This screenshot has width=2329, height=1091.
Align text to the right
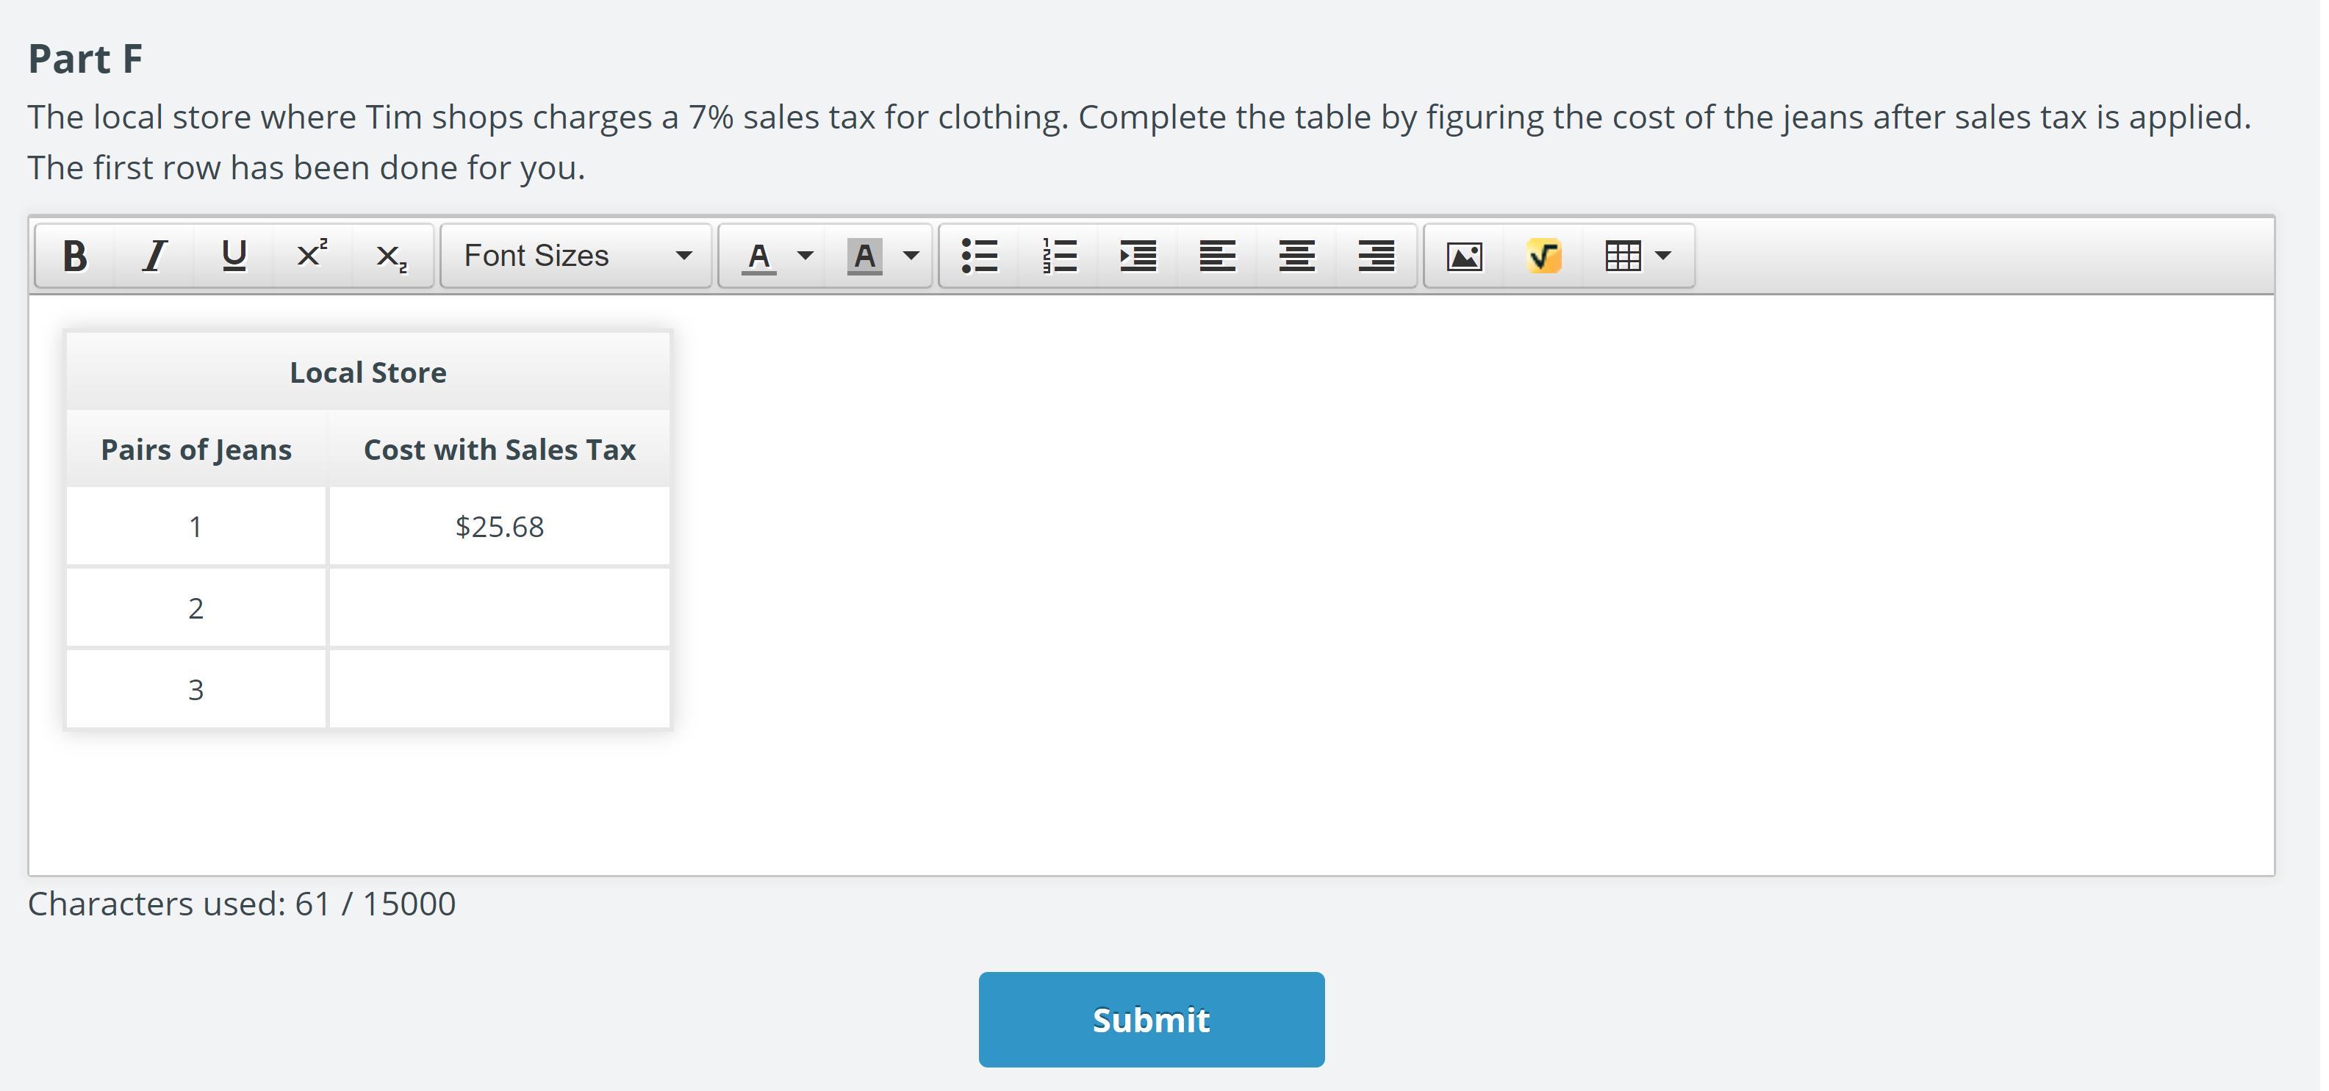pyautogui.click(x=1376, y=256)
